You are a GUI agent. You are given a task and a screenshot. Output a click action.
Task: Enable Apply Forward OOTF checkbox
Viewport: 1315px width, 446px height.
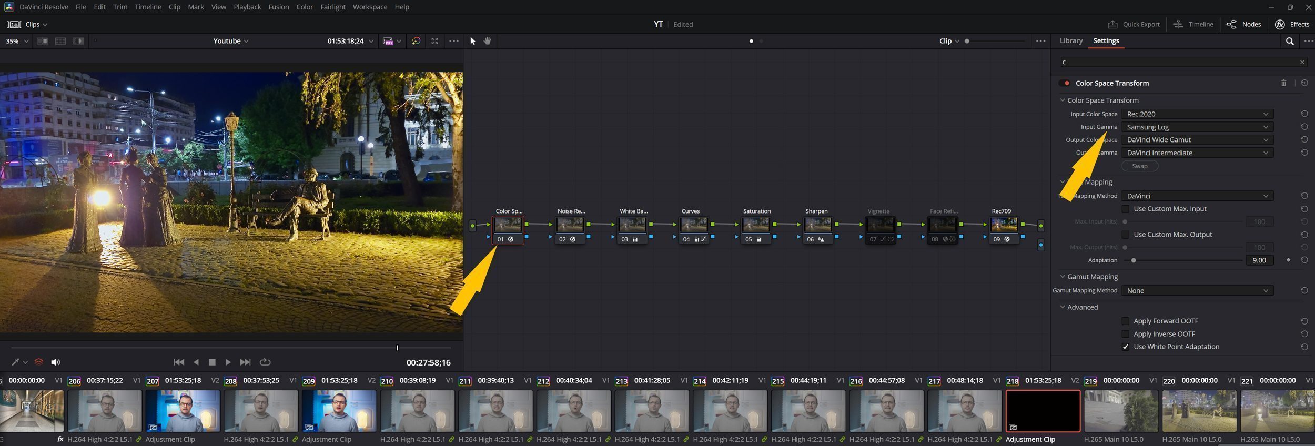tap(1126, 321)
